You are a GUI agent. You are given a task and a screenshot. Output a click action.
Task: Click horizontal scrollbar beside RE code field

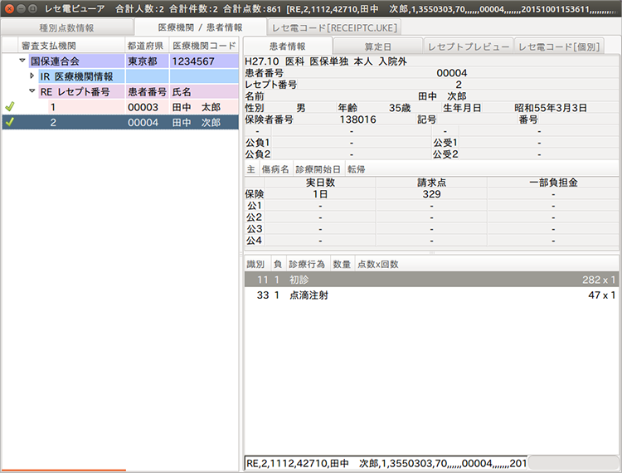tap(573, 463)
